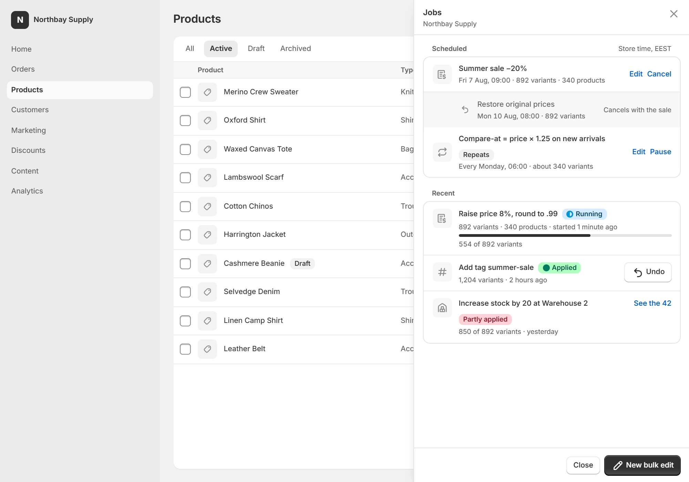Navigate to Marketing section
This screenshot has width=689, height=482.
coord(80,130)
